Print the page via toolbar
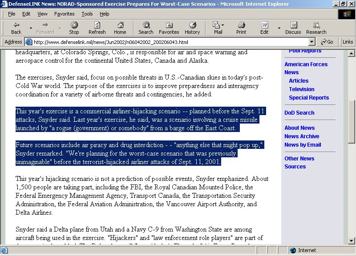 (241, 28)
